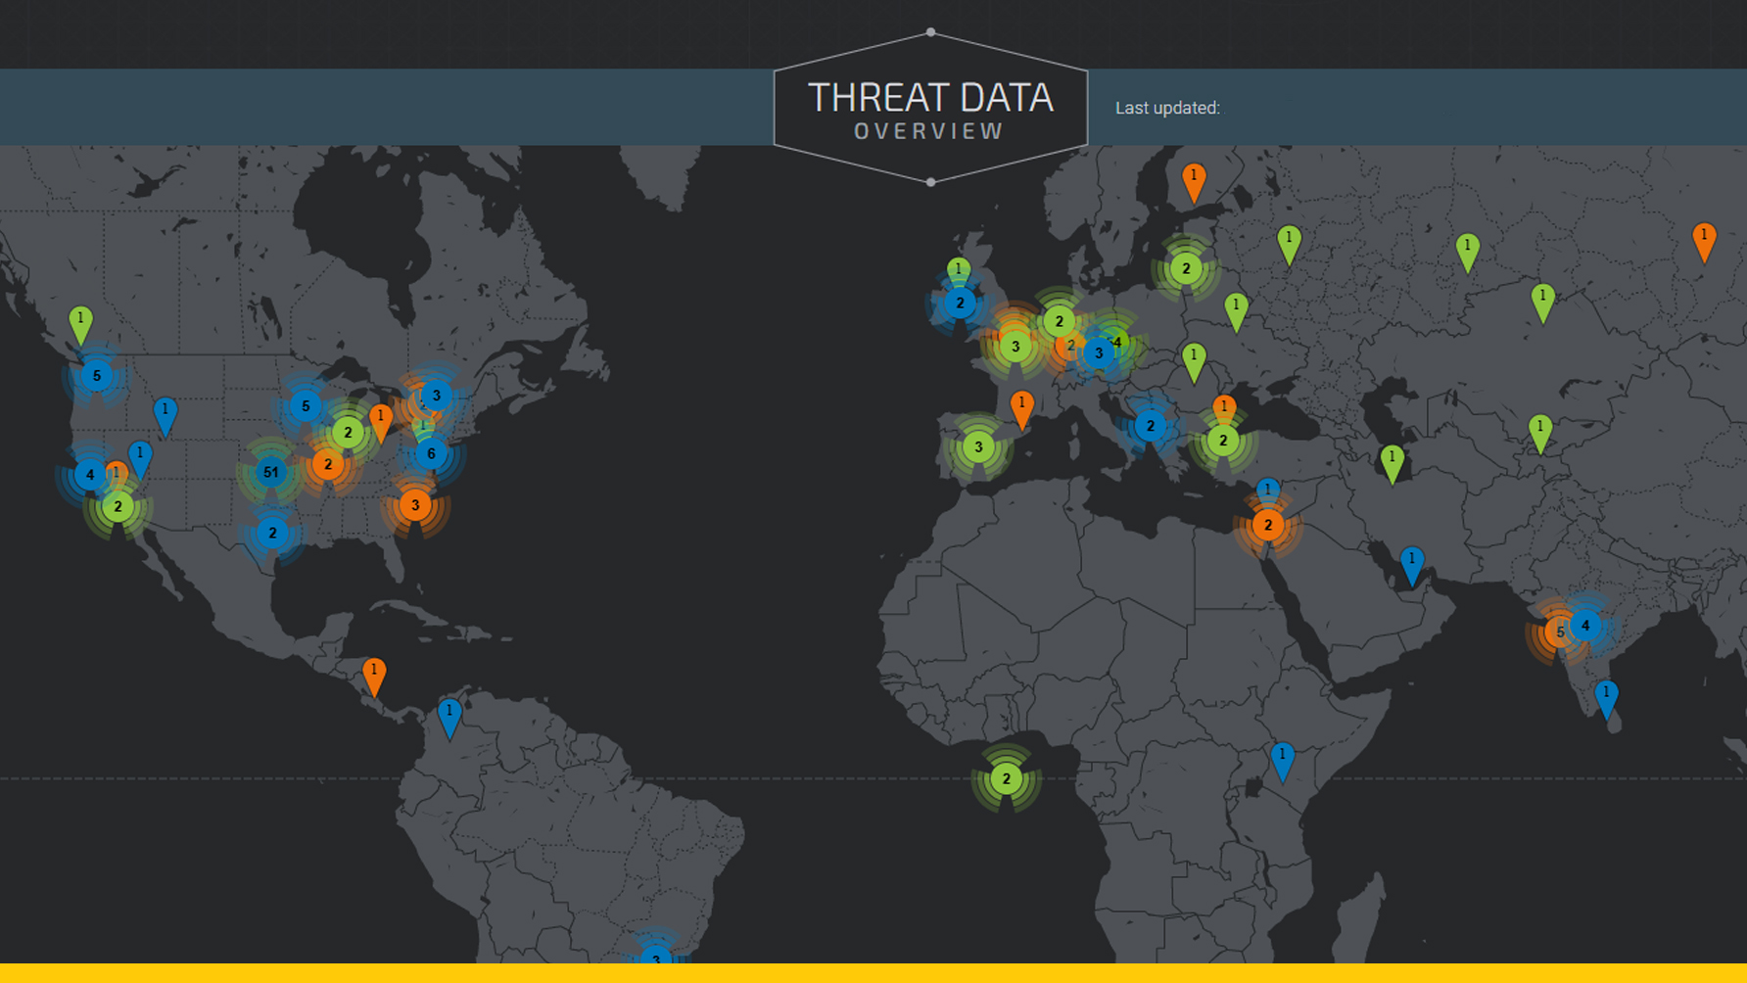
Task: Click the blue cluster marker labeled 51
Action: tap(271, 472)
